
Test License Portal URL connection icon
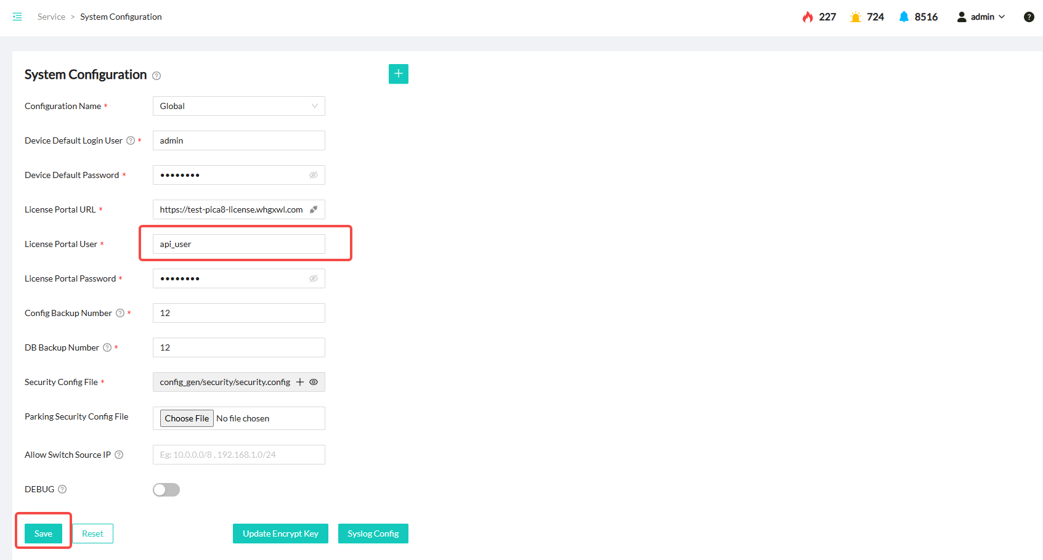(x=314, y=209)
